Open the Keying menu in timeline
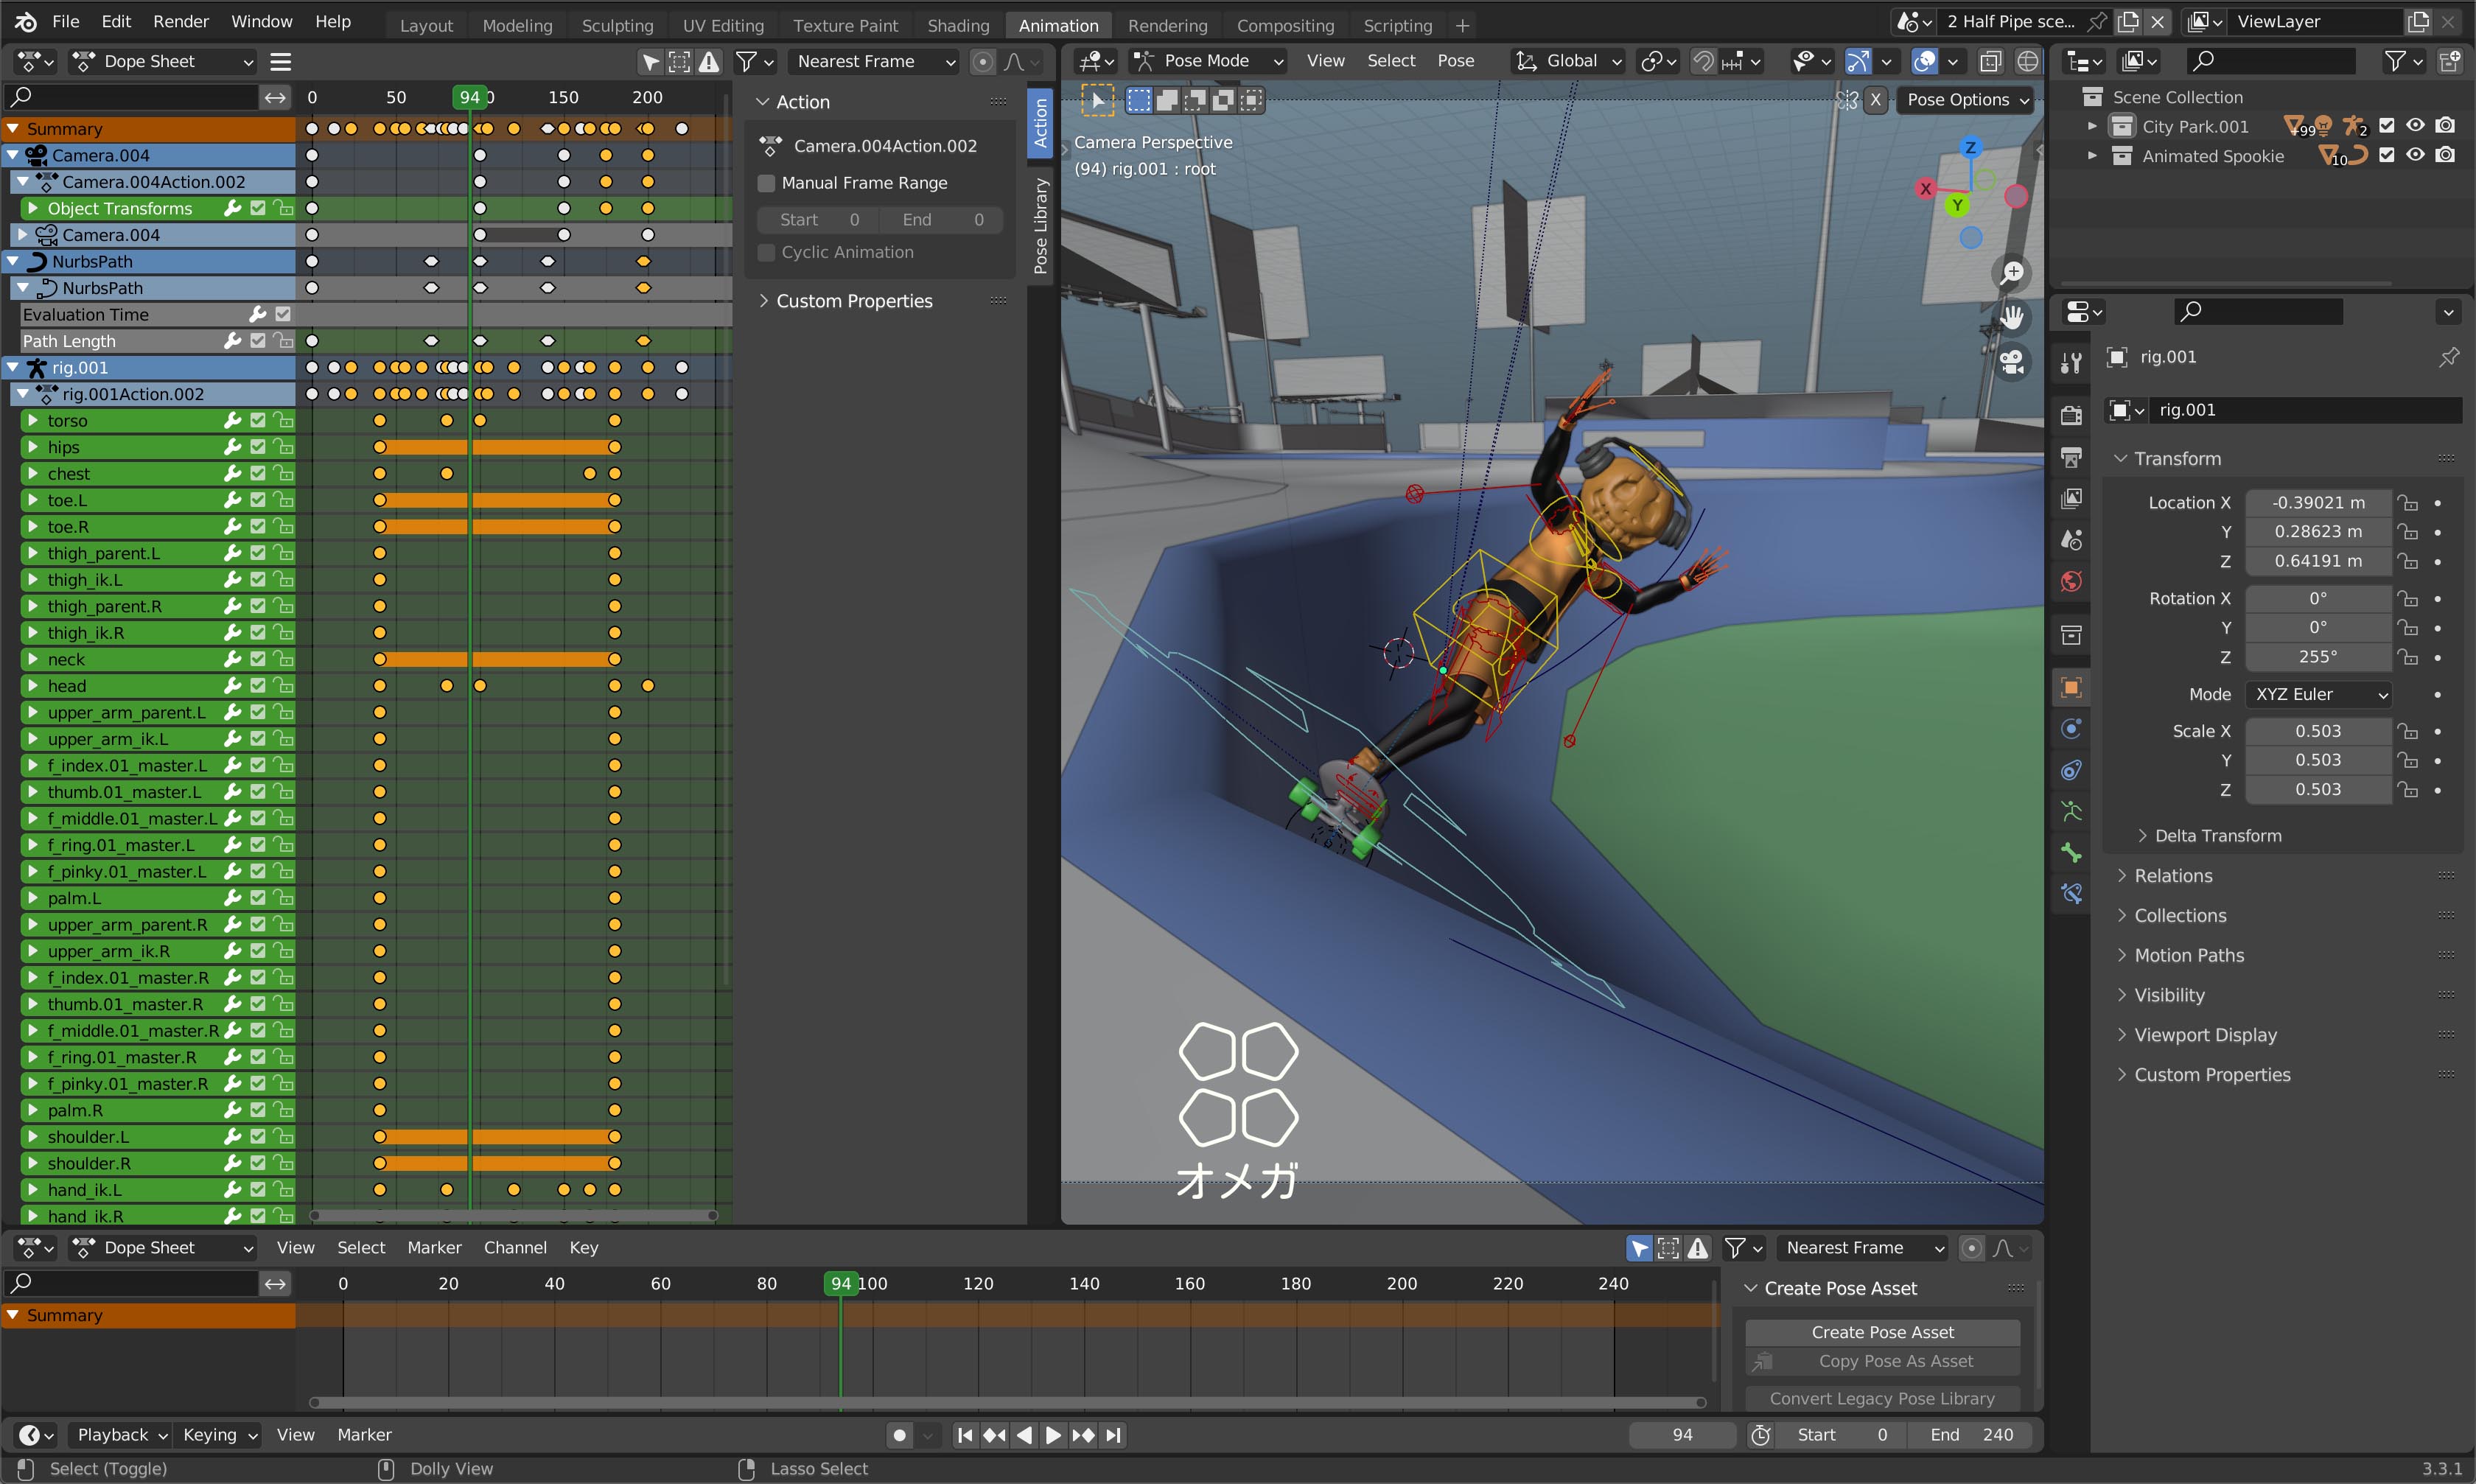Viewport: 2476px width, 1484px height. pos(219,1435)
